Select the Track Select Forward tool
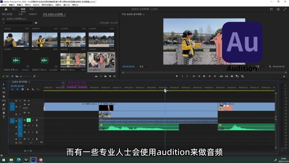The height and width of the screenshot is (163, 289). tap(4, 88)
